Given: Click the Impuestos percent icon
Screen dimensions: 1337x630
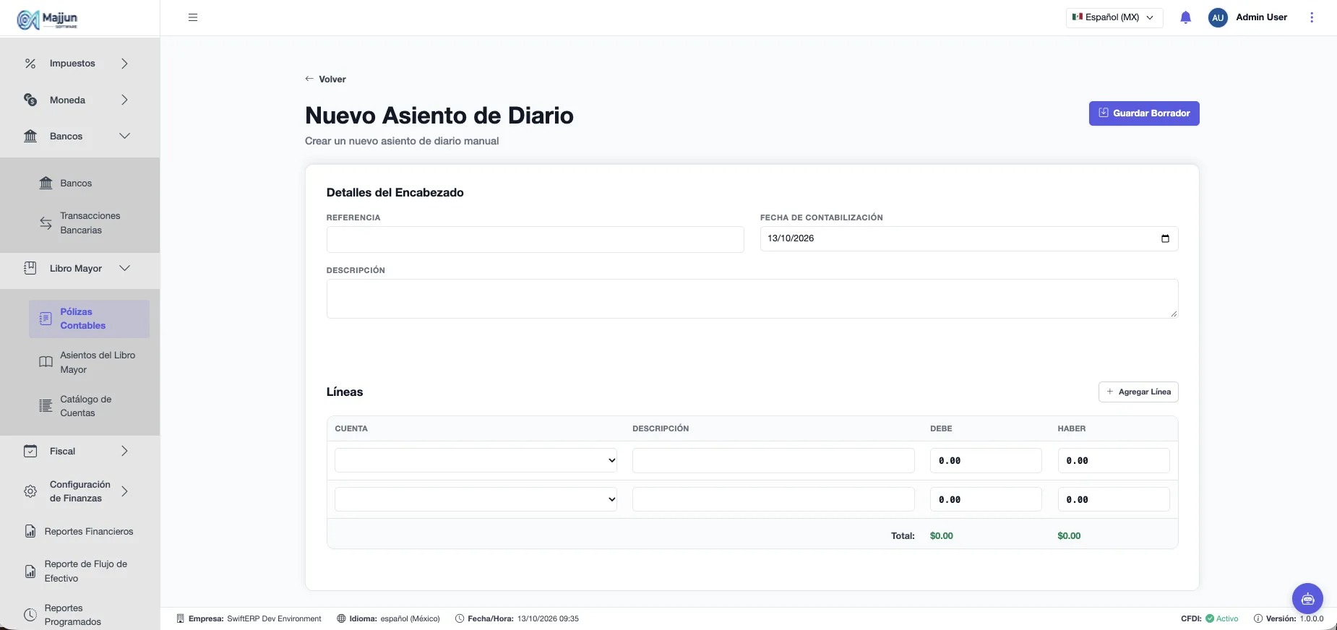Looking at the screenshot, I should [30, 64].
